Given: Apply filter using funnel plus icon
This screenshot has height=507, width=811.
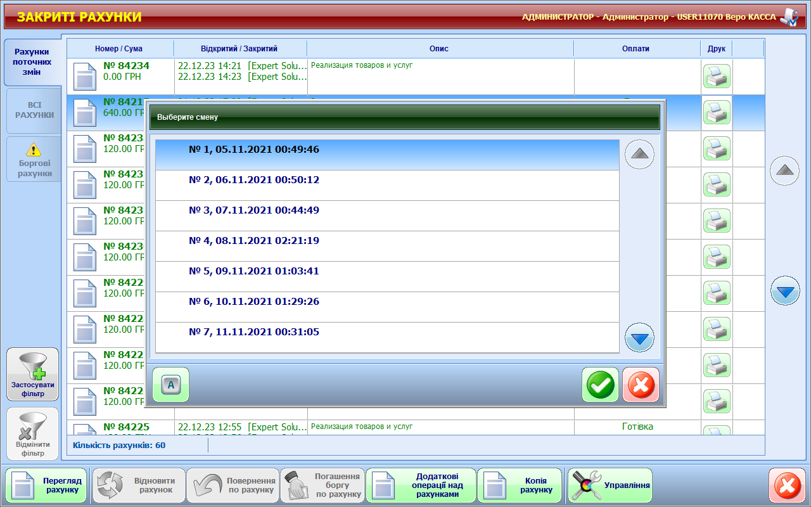Looking at the screenshot, I should click(x=33, y=374).
